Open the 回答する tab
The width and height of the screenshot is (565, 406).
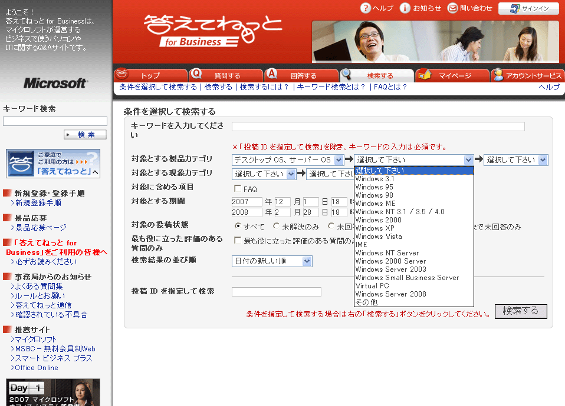(301, 75)
